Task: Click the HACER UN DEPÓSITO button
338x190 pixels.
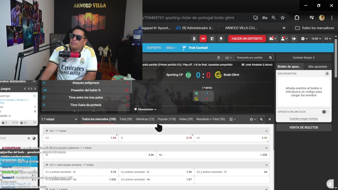Action: coord(247,39)
